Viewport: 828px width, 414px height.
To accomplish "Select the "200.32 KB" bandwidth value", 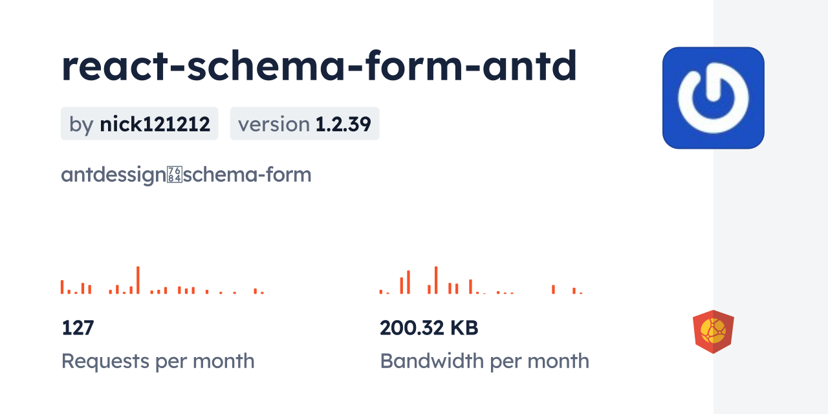I will coord(429,328).
